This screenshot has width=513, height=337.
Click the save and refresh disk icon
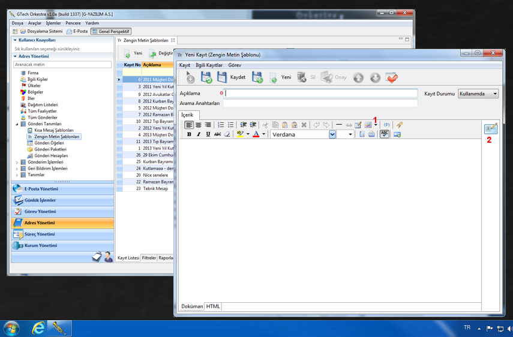tap(206, 77)
